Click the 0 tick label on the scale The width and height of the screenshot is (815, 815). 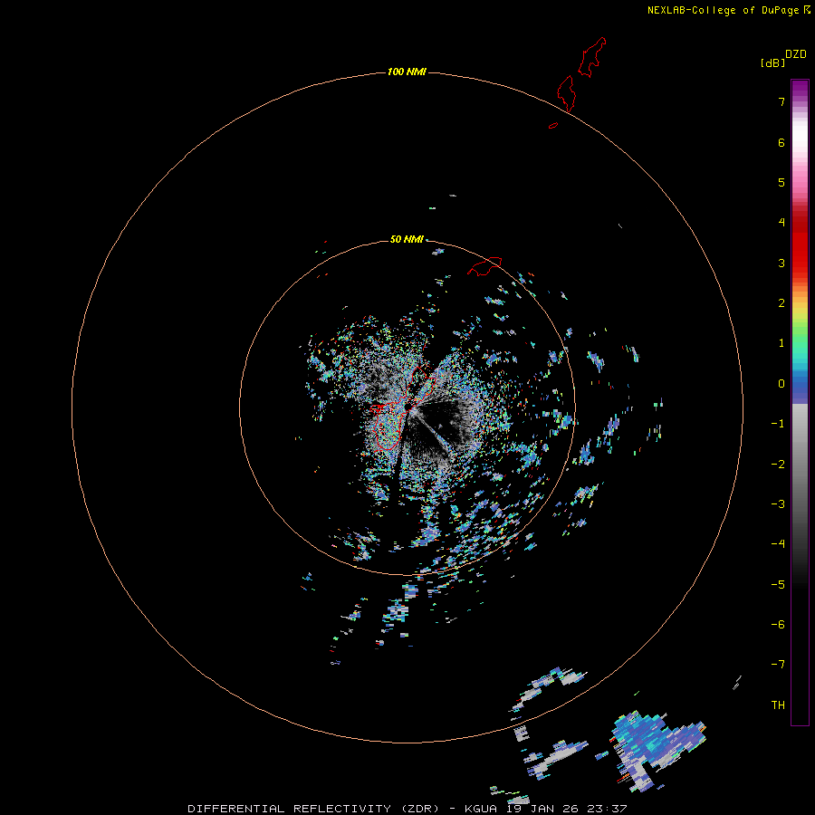pyautogui.click(x=781, y=384)
